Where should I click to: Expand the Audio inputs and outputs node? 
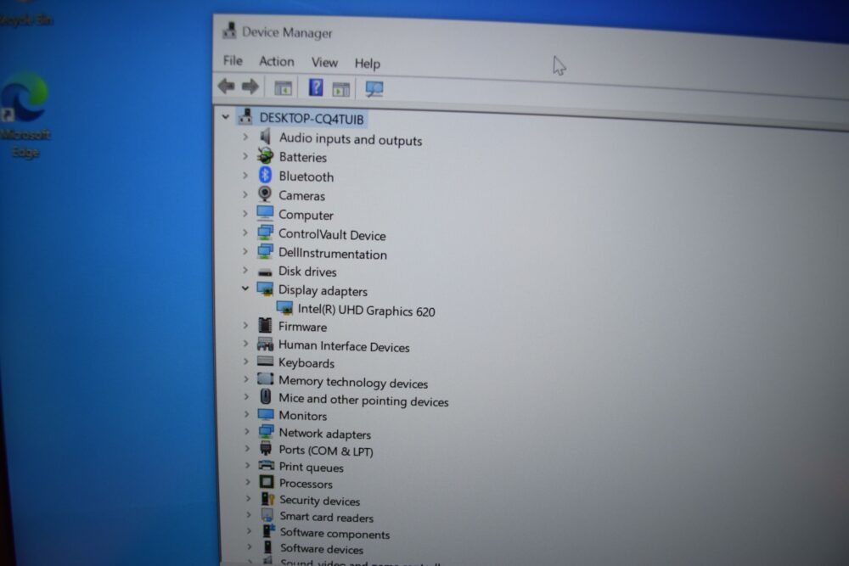click(x=245, y=137)
